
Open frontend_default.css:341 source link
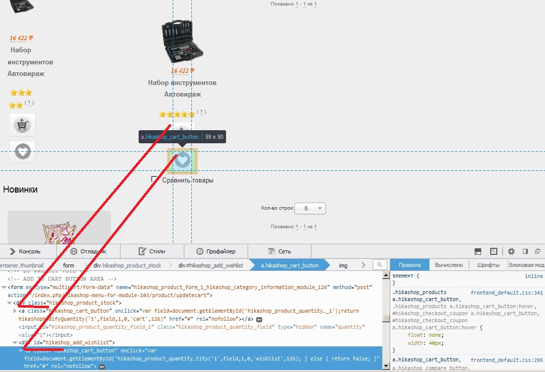(x=506, y=293)
